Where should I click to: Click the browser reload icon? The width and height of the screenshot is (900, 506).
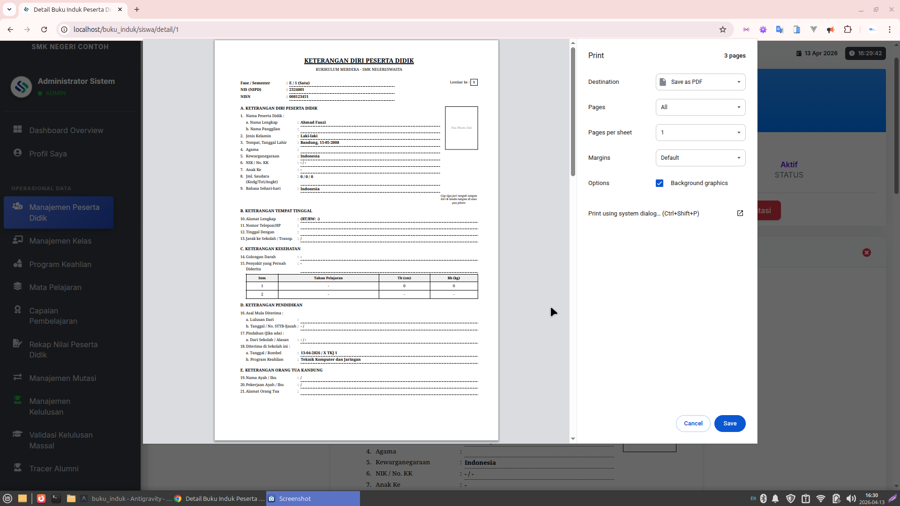coord(44,30)
